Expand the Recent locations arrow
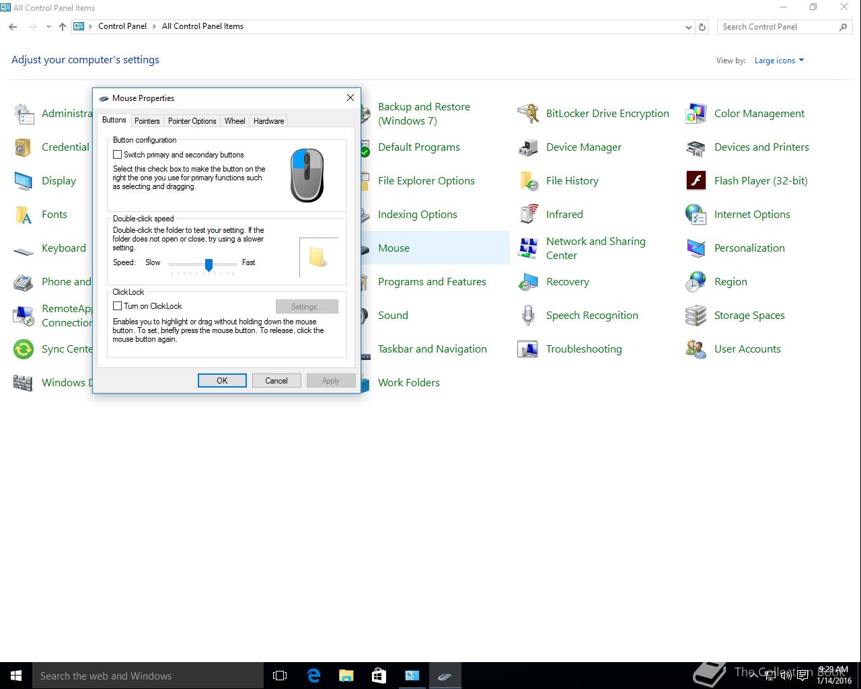Viewport: 861px width, 689px height. point(48,27)
